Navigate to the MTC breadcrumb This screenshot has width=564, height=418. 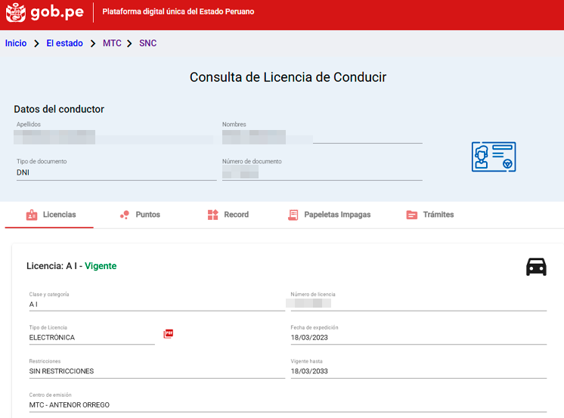coord(112,43)
